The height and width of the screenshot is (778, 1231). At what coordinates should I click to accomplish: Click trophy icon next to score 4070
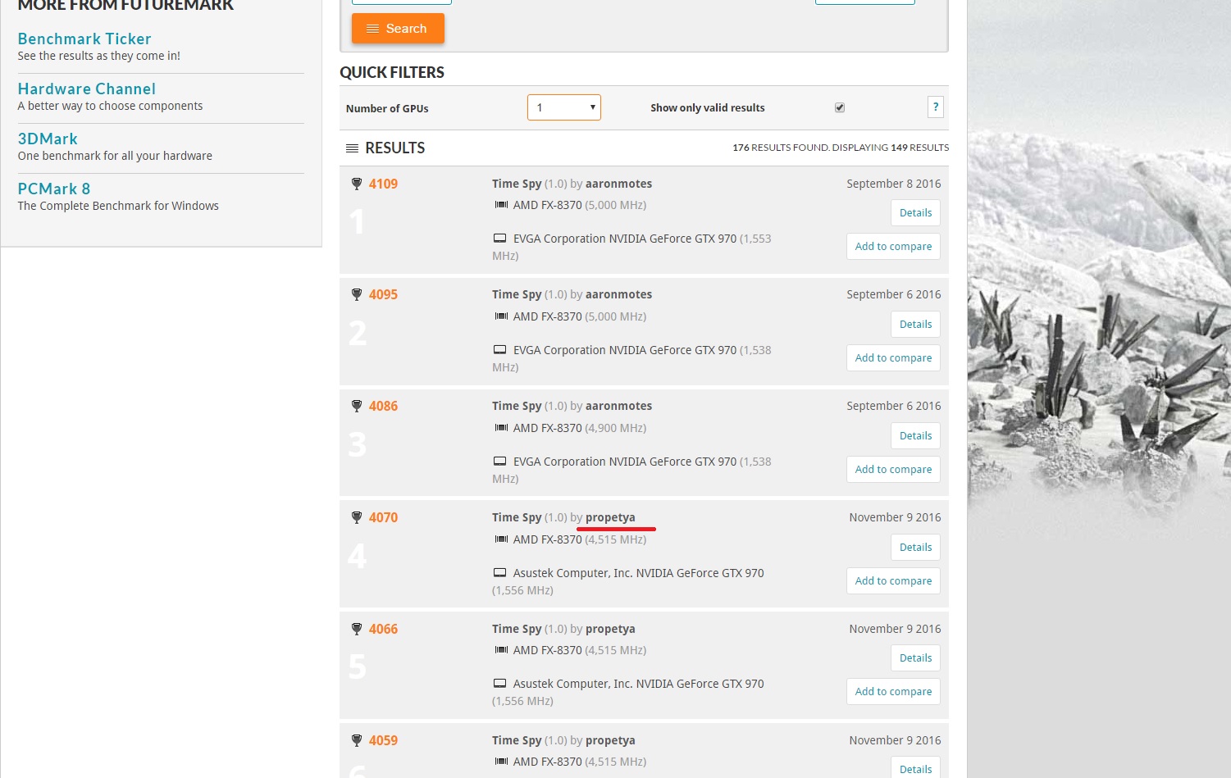coord(357,517)
